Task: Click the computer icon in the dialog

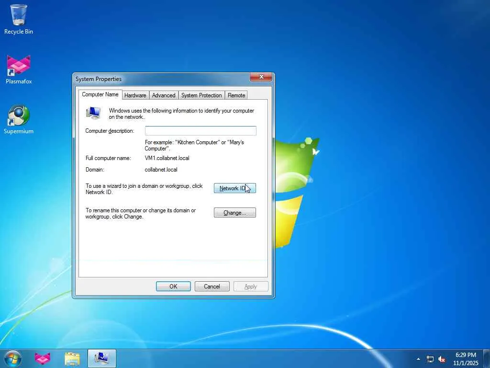Action: tap(93, 113)
